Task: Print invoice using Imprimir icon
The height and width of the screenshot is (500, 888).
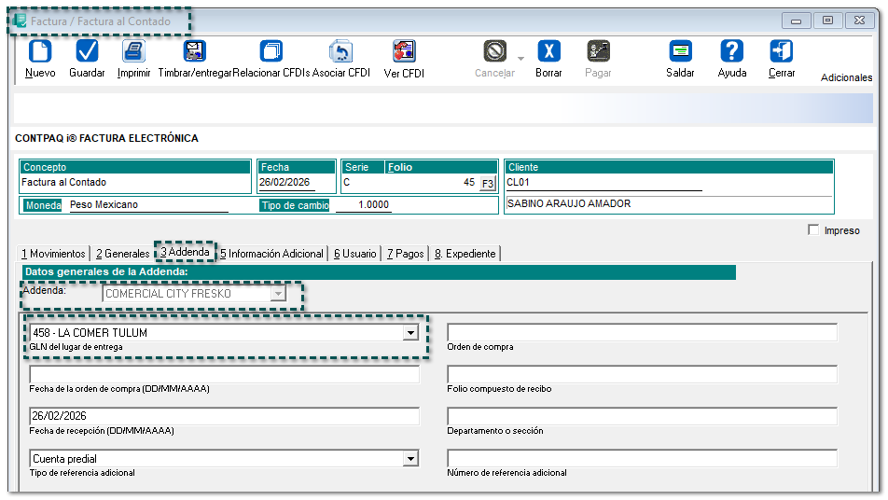Action: click(x=133, y=52)
